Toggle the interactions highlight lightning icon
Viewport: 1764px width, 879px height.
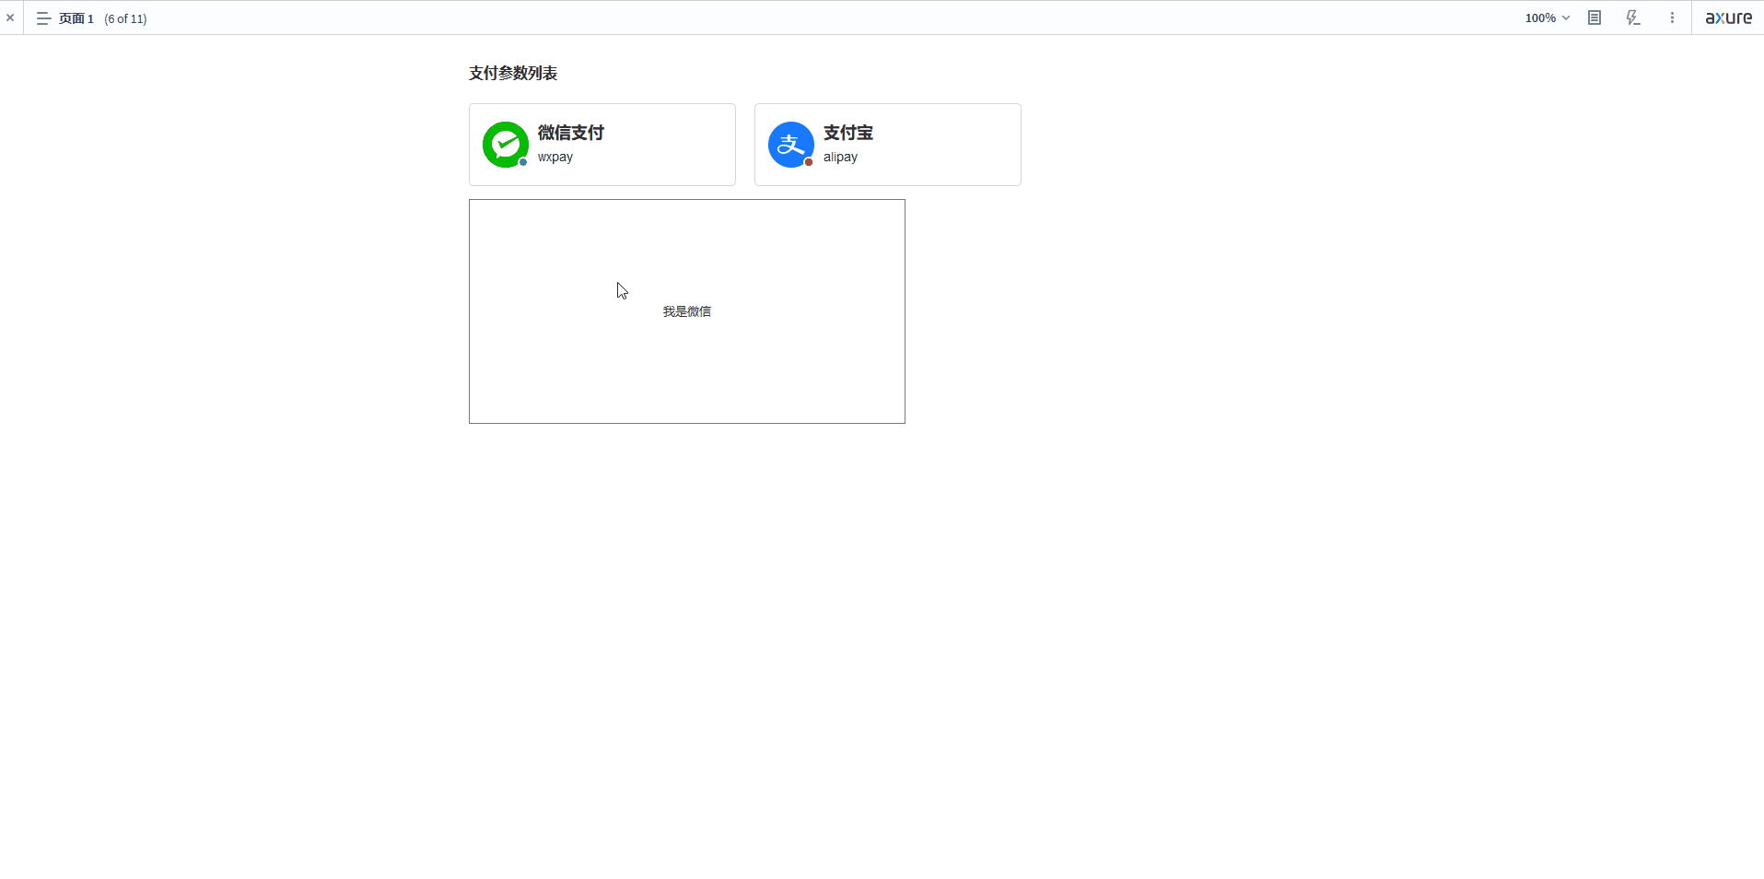click(1633, 18)
